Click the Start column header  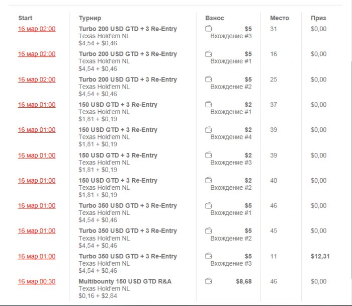pyautogui.click(x=25, y=18)
